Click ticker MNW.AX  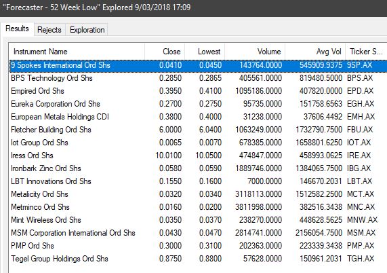click(x=363, y=220)
